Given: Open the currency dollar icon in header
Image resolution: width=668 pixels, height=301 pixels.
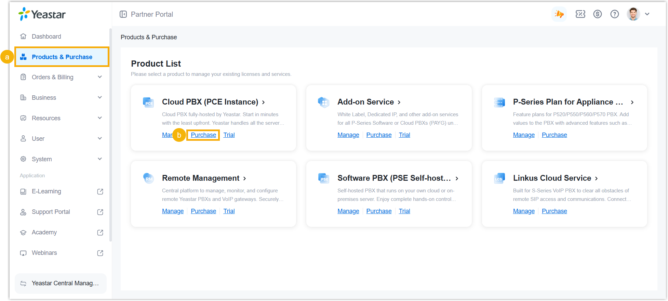Looking at the screenshot, I should point(597,14).
